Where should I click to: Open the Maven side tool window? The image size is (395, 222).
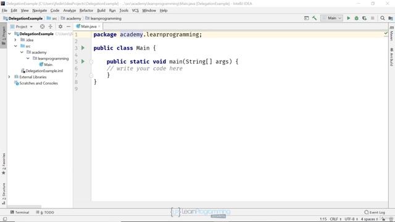391,33
